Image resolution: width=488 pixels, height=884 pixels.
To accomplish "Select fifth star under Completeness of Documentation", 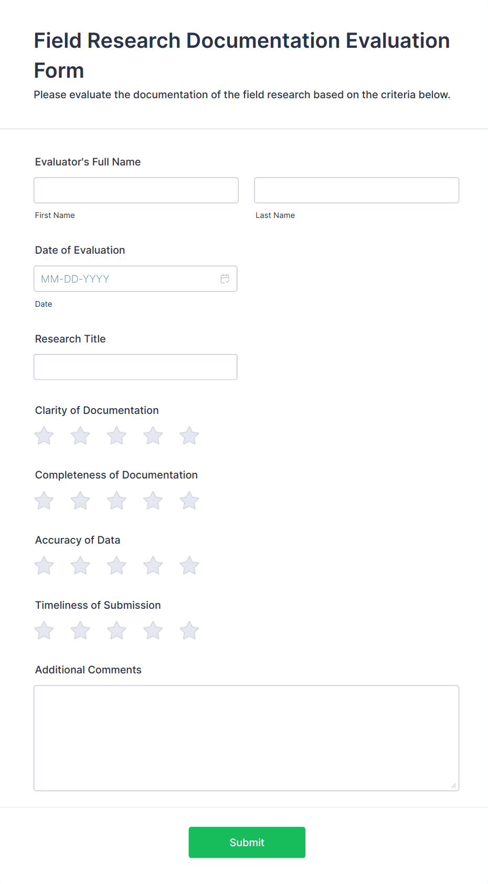I will (189, 501).
